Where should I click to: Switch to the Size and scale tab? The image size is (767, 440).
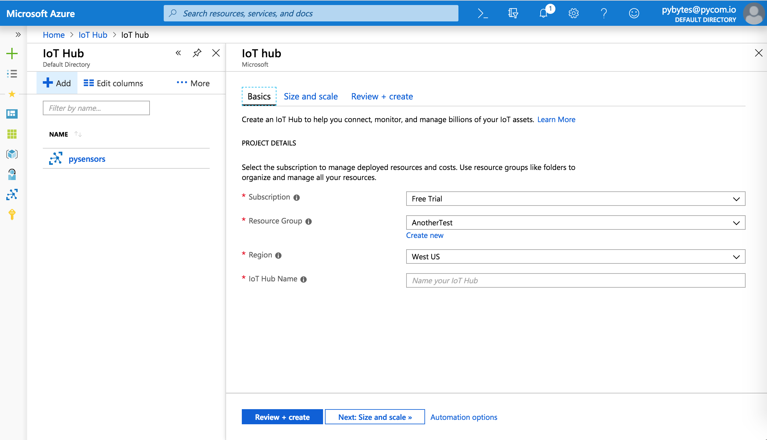pyautogui.click(x=310, y=96)
